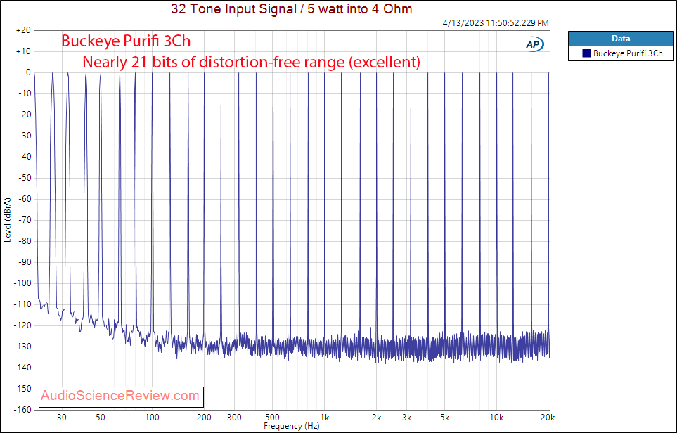Click the 500 frequency tick label
Viewport: 677px width, 433px height.
(272, 418)
